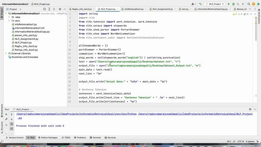Click the grayed-out Stop icon in top toolbar
The height and width of the screenshot is (147, 261).
point(243,4)
